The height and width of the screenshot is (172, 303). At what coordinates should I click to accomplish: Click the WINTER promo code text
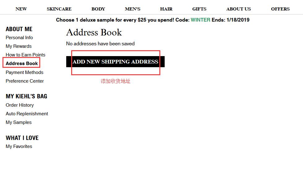click(200, 20)
